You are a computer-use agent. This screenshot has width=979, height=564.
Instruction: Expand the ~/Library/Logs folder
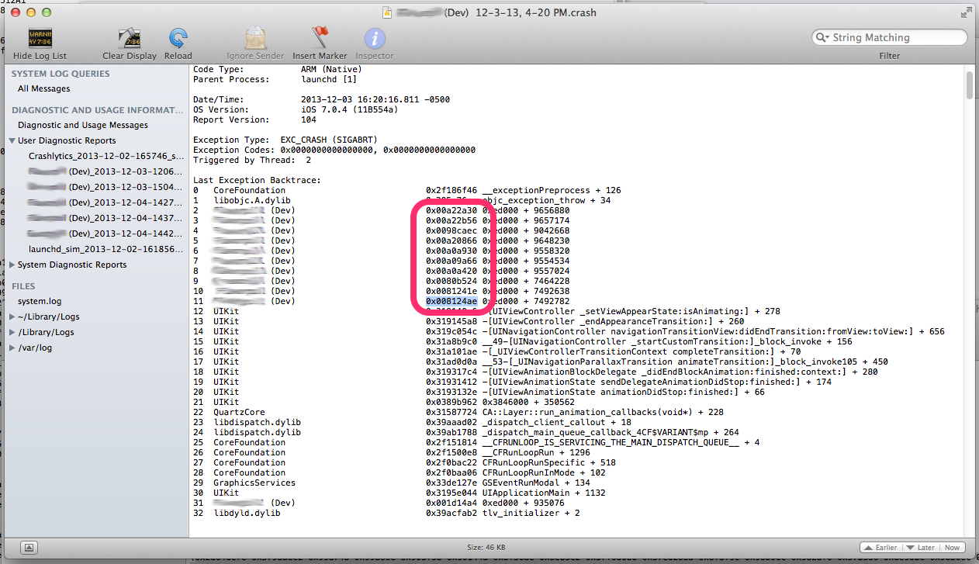click(x=12, y=317)
